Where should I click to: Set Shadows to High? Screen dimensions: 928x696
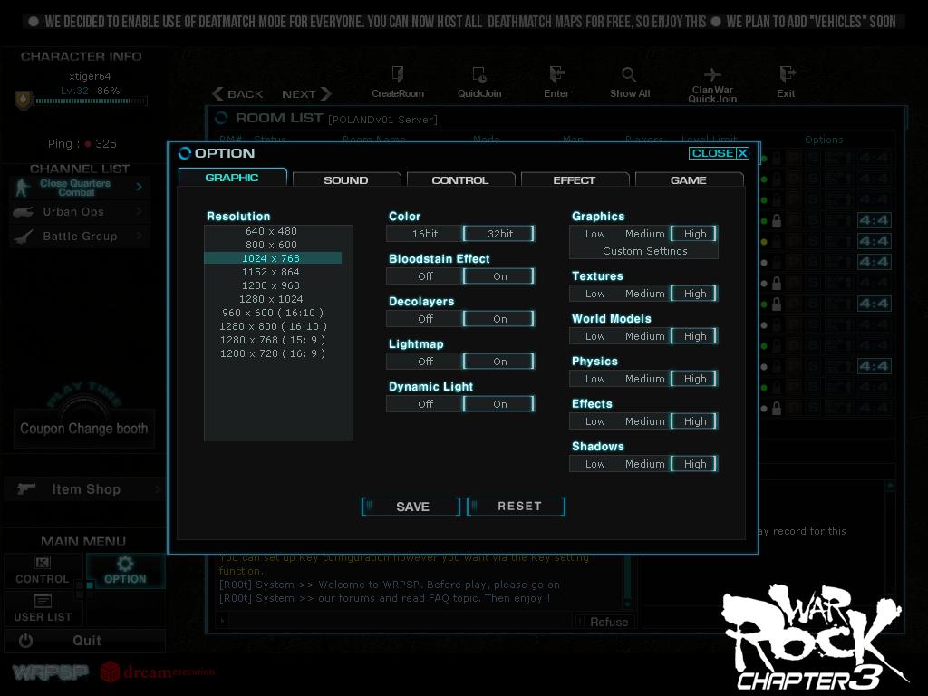pos(694,464)
